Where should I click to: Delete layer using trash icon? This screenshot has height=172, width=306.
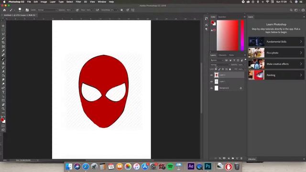[x=241, y=158]
